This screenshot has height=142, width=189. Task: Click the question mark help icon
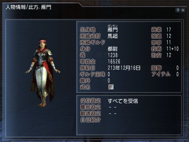click(178, 10)
